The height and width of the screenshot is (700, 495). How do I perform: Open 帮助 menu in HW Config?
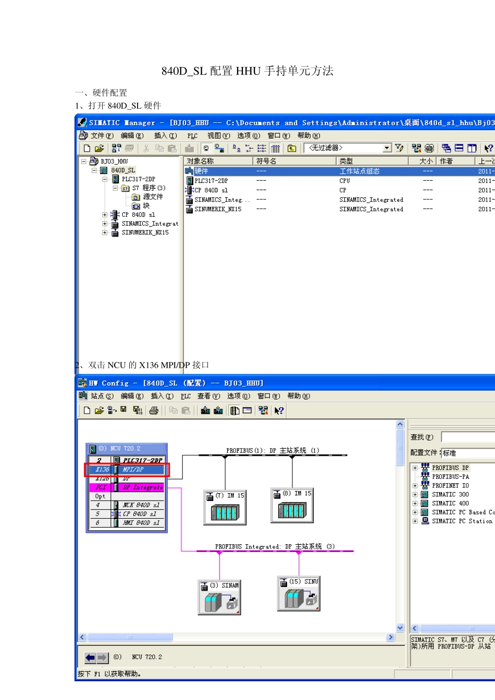coord(299,396)
